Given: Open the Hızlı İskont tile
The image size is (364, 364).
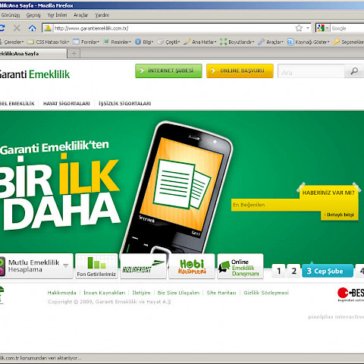Looking at the screenshot, I should click(x=143, y=266).
